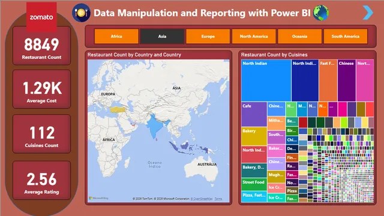Click the zomato logo
Viewport: 384px width, 216px height.
(x=41, y=17)
